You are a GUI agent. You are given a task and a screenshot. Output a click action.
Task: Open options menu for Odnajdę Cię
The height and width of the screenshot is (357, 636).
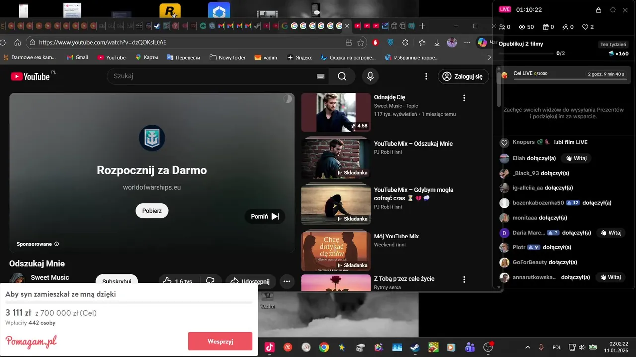coord(464,98)
